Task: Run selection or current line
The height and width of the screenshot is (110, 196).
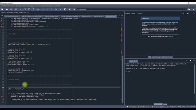Action: (x=33, y=9)
